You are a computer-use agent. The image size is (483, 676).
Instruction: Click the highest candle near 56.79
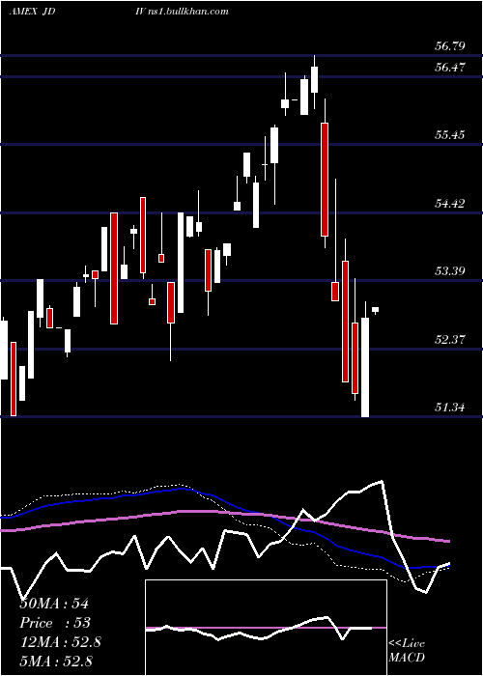(314, 80)
